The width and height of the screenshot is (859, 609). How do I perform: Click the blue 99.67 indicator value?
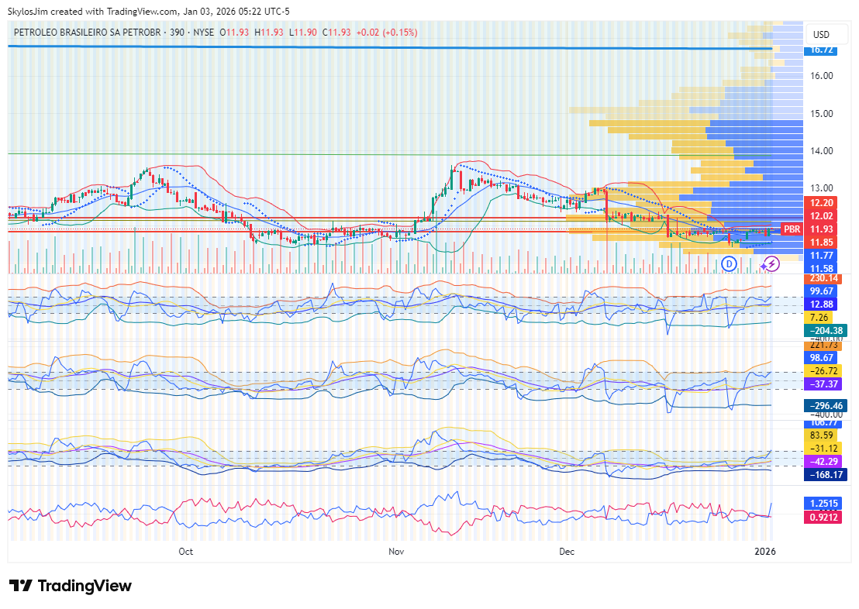(821, 291)
